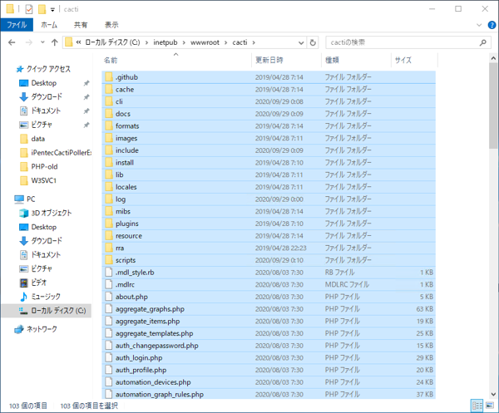Select クイック アクセス in the navigation pane

pos(48,69)
